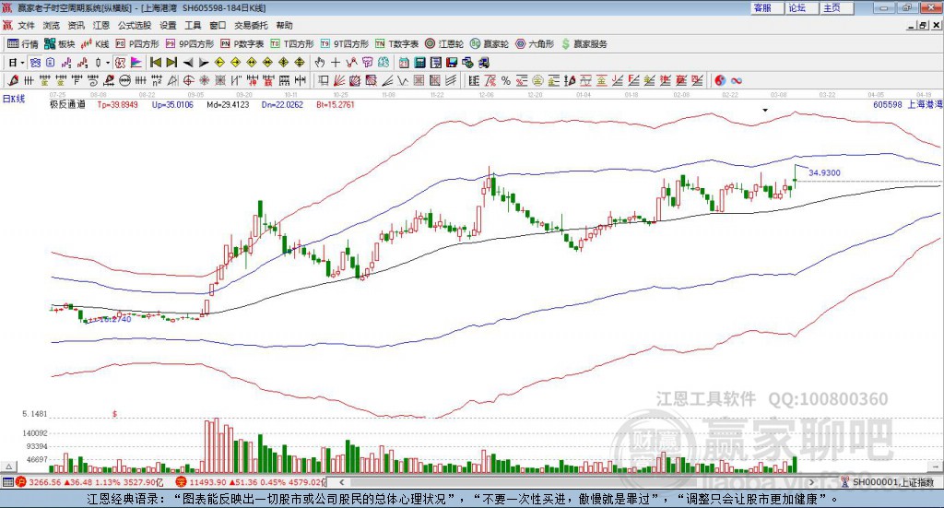Open the T四方形 tool
The height and width of the screenshot is (508, 944).
pyautogui.click(x=292, y=44)
